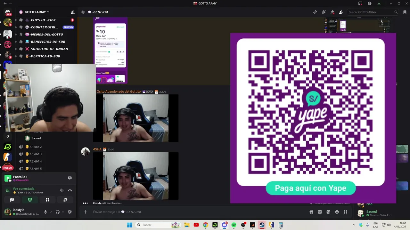Open the Yapeaste receipt image in chat
The width and height of the screenshot is (410, 230).
pos(111,50)
